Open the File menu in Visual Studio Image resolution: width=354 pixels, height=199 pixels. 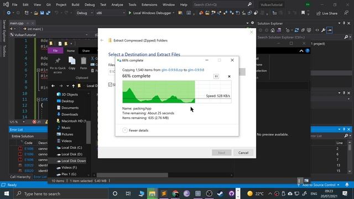(x=15, y=4)
